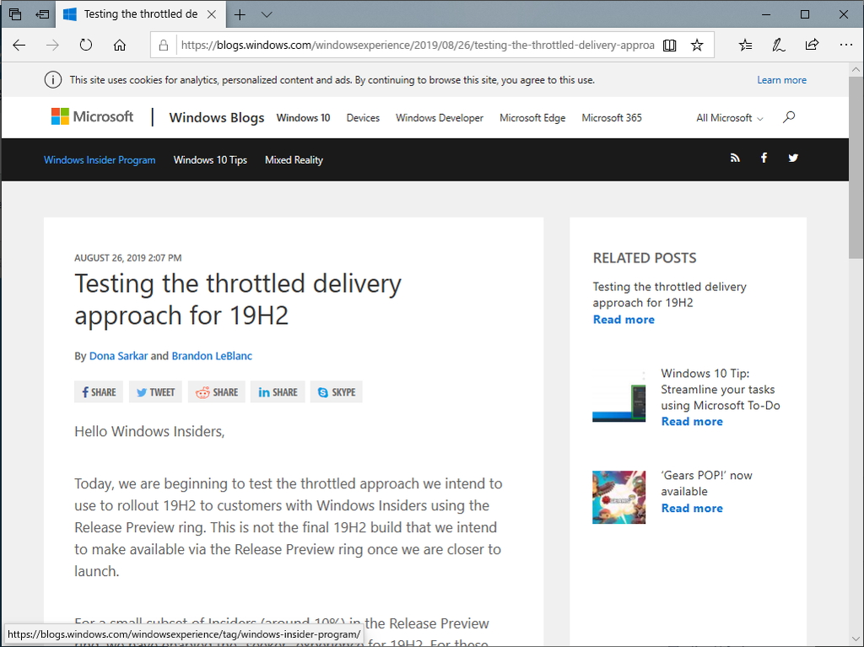Open the set-aside tabs icon

click(x=15, y=14)
